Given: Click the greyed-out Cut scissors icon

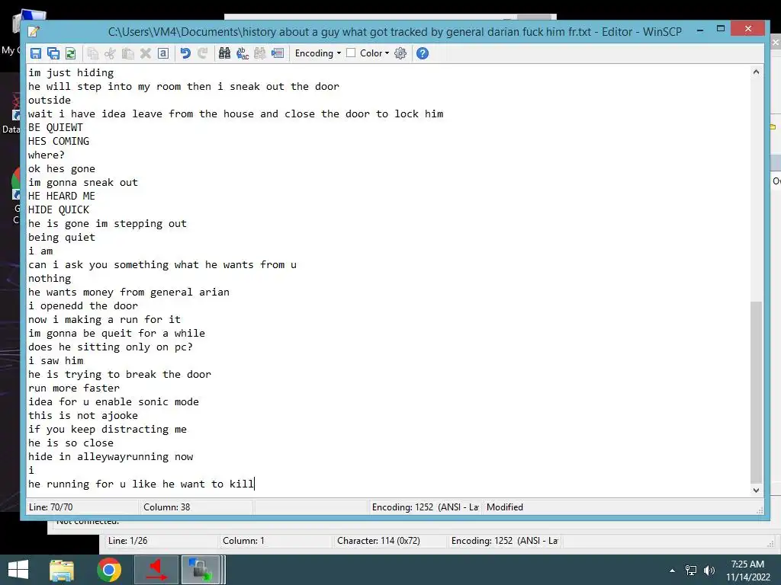Looking at the screenshot, I should coord(110,53).
